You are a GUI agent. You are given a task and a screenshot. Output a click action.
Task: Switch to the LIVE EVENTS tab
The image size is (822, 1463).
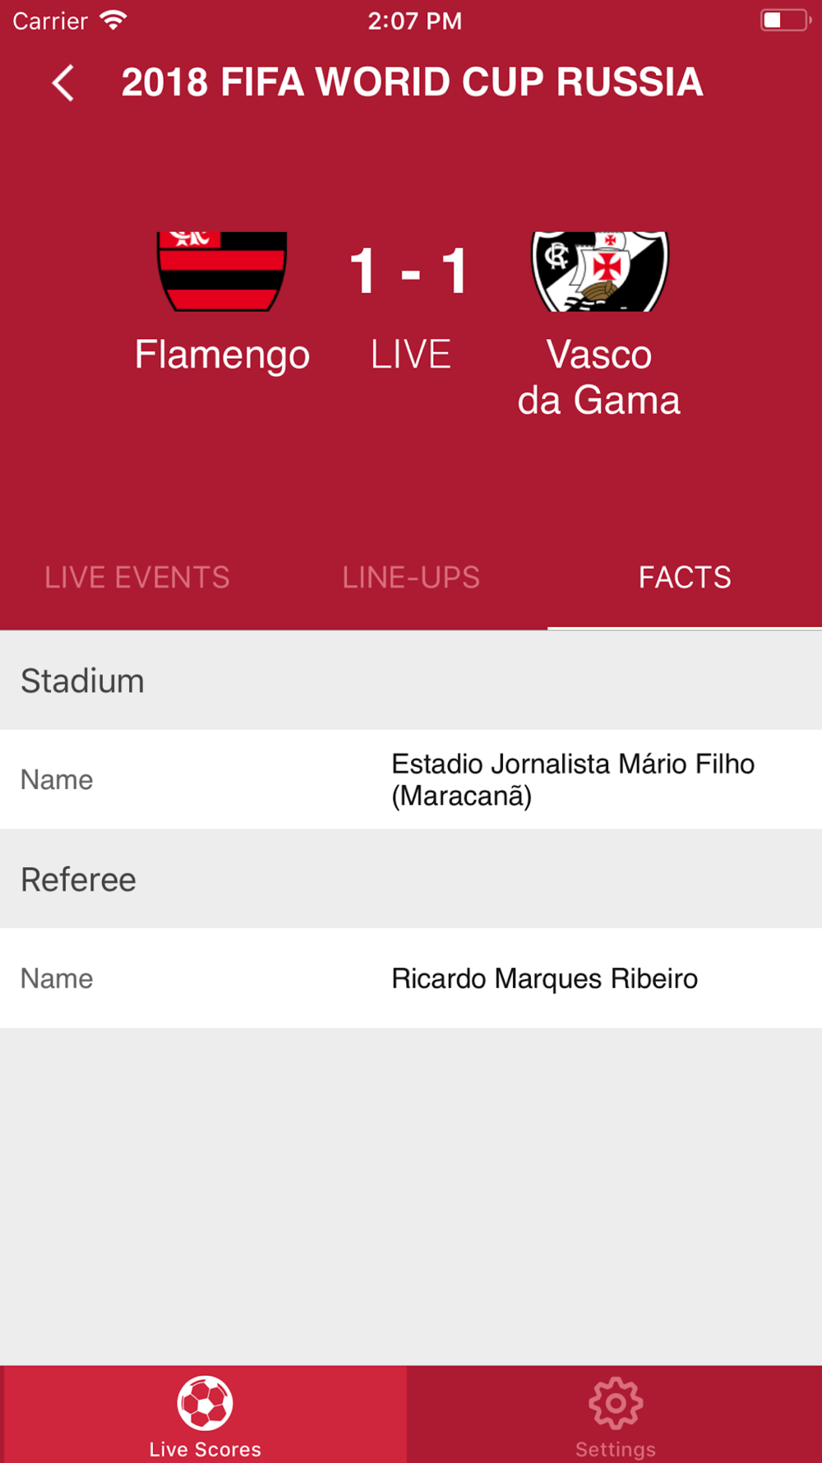[x=137, y=578]
